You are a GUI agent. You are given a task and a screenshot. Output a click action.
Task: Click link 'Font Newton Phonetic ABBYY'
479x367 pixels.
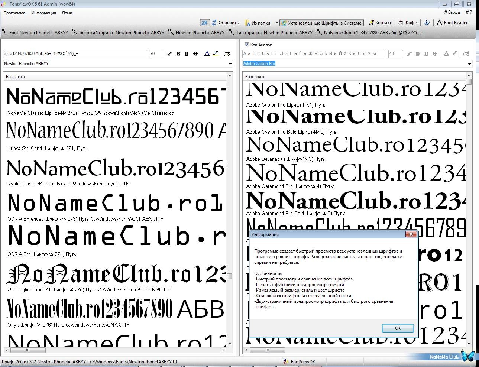coord(35,33)
